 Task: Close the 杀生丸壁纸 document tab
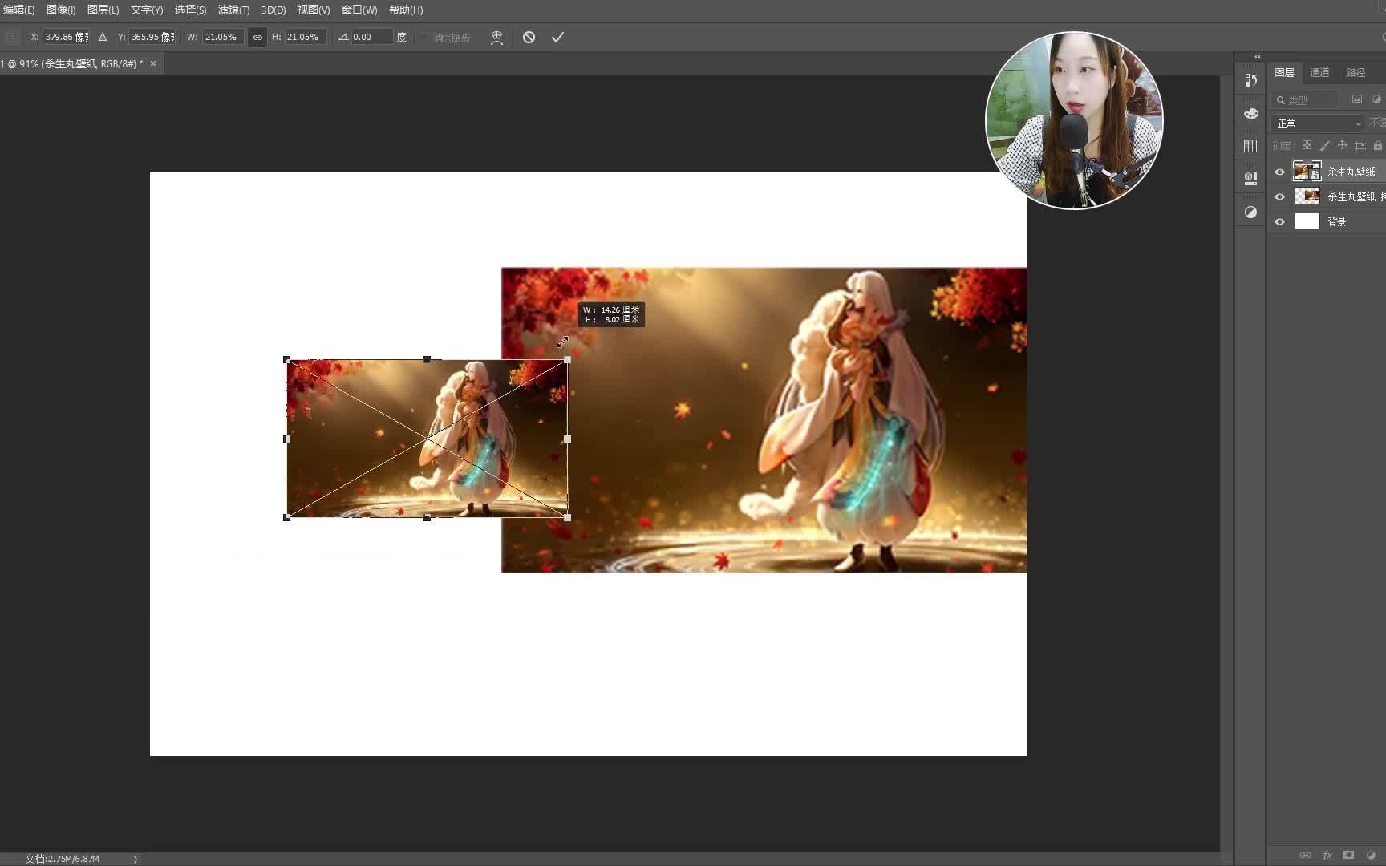coord(153,63)
